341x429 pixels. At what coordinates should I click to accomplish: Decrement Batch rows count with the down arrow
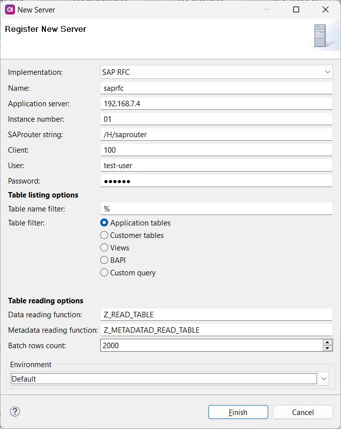pyautogui.click(x=328, y=348)
